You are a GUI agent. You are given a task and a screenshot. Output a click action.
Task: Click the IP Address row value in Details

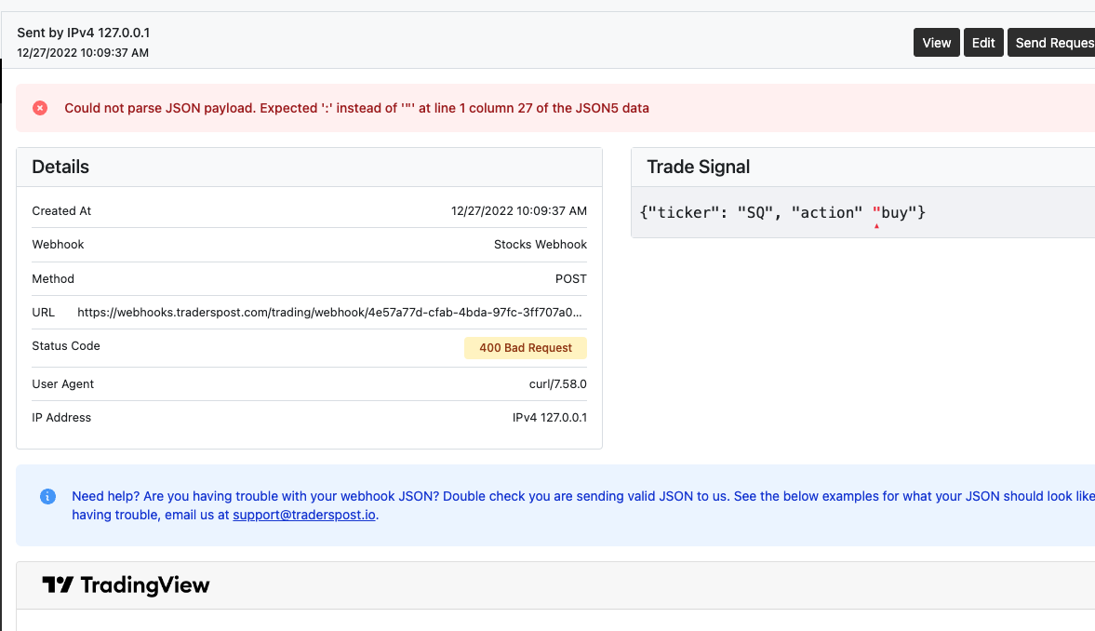(x=550, y=418)
